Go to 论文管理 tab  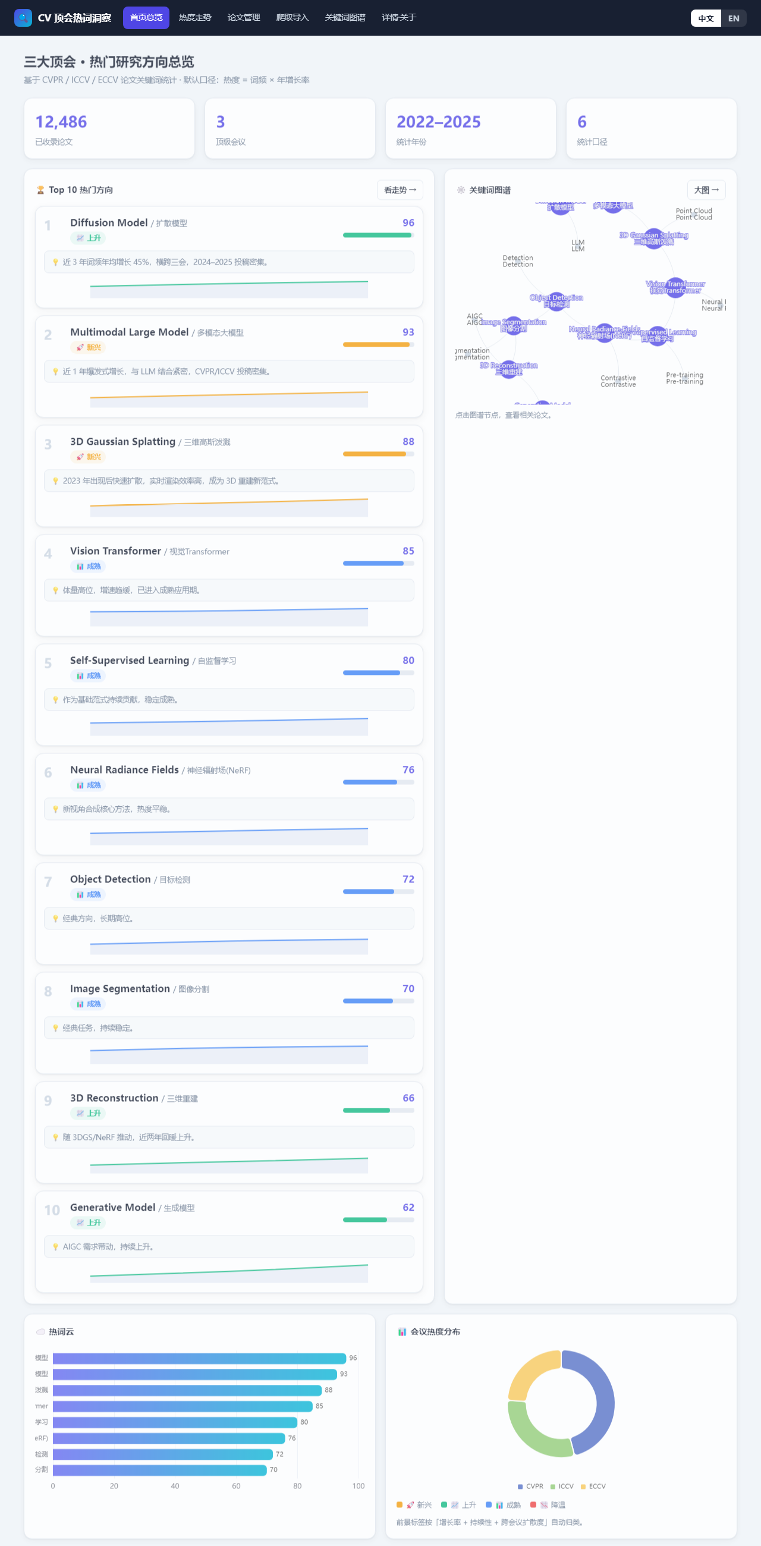pos(244,17)
